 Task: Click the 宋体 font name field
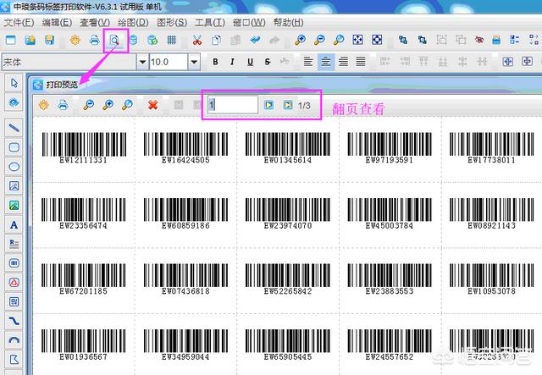tap(69, 62)
